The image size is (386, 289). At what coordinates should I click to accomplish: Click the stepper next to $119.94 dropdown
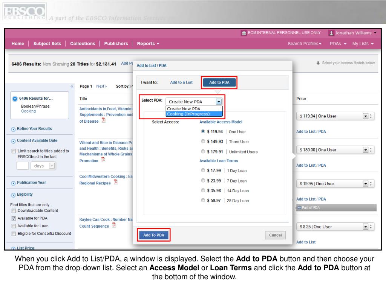click(x=371, y=116)
